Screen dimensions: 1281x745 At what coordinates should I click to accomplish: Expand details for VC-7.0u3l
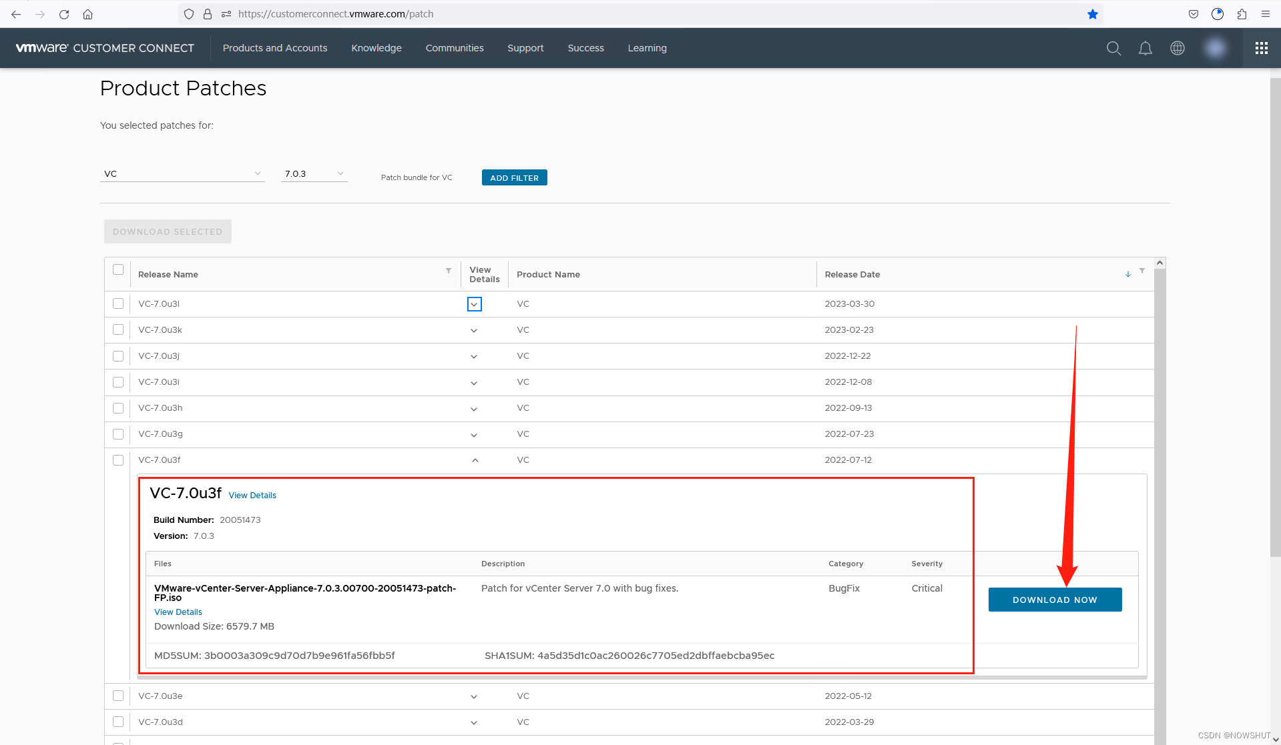click(x=474, y=304)
